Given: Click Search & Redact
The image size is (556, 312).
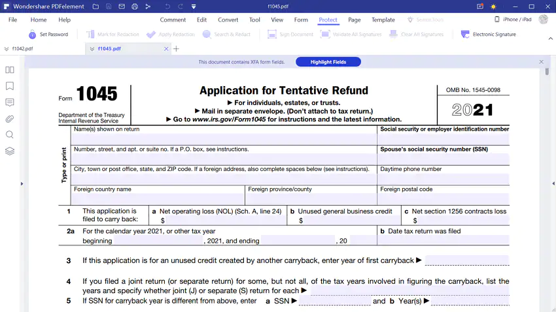Looking at the screenshot, I should [x=226, y=35].
